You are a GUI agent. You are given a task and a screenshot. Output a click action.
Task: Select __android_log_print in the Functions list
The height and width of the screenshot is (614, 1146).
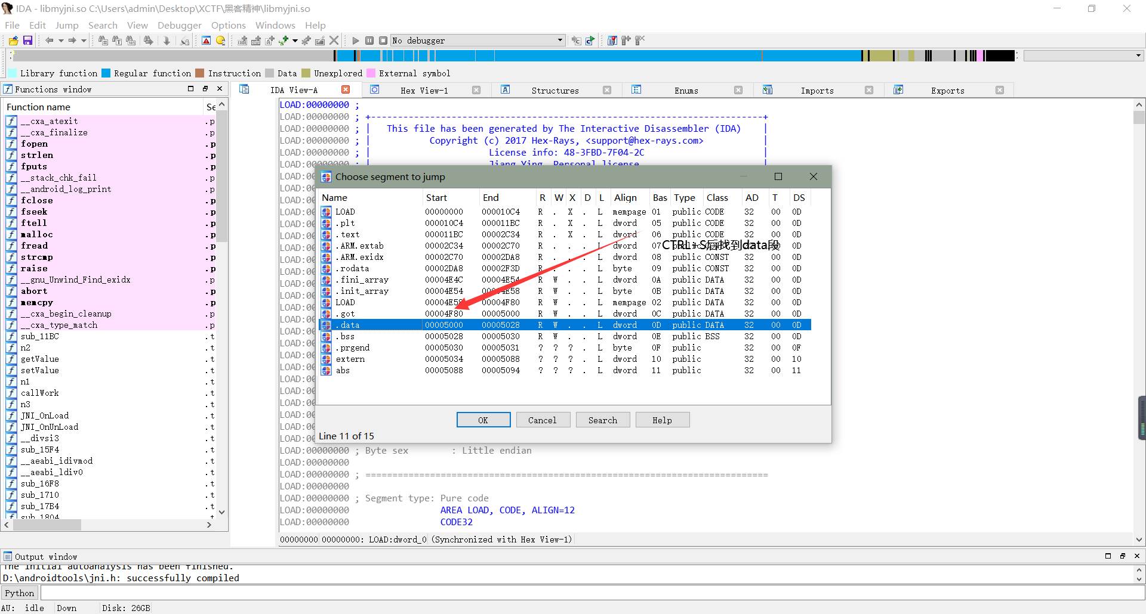[x=110, y=189]
